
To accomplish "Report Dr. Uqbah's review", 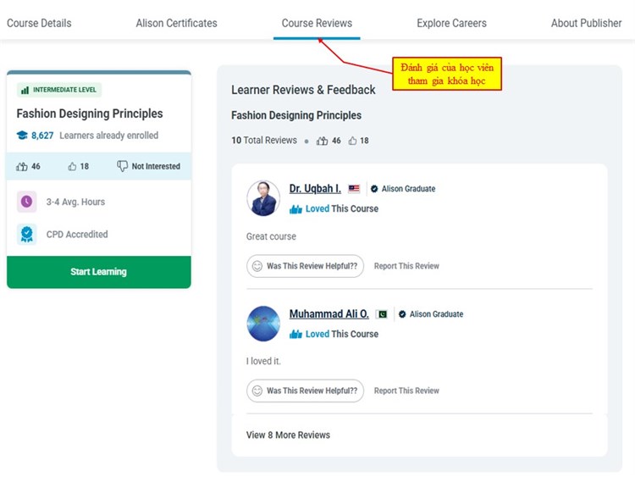I will click(406, 266).
